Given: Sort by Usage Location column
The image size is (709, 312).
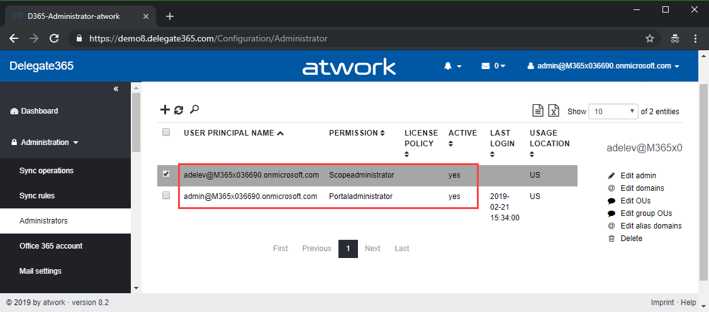Looking at the screenshot, I should click(549, 144).
